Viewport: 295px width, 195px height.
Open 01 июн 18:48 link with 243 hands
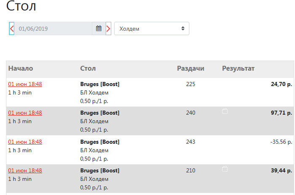(25, 142)
